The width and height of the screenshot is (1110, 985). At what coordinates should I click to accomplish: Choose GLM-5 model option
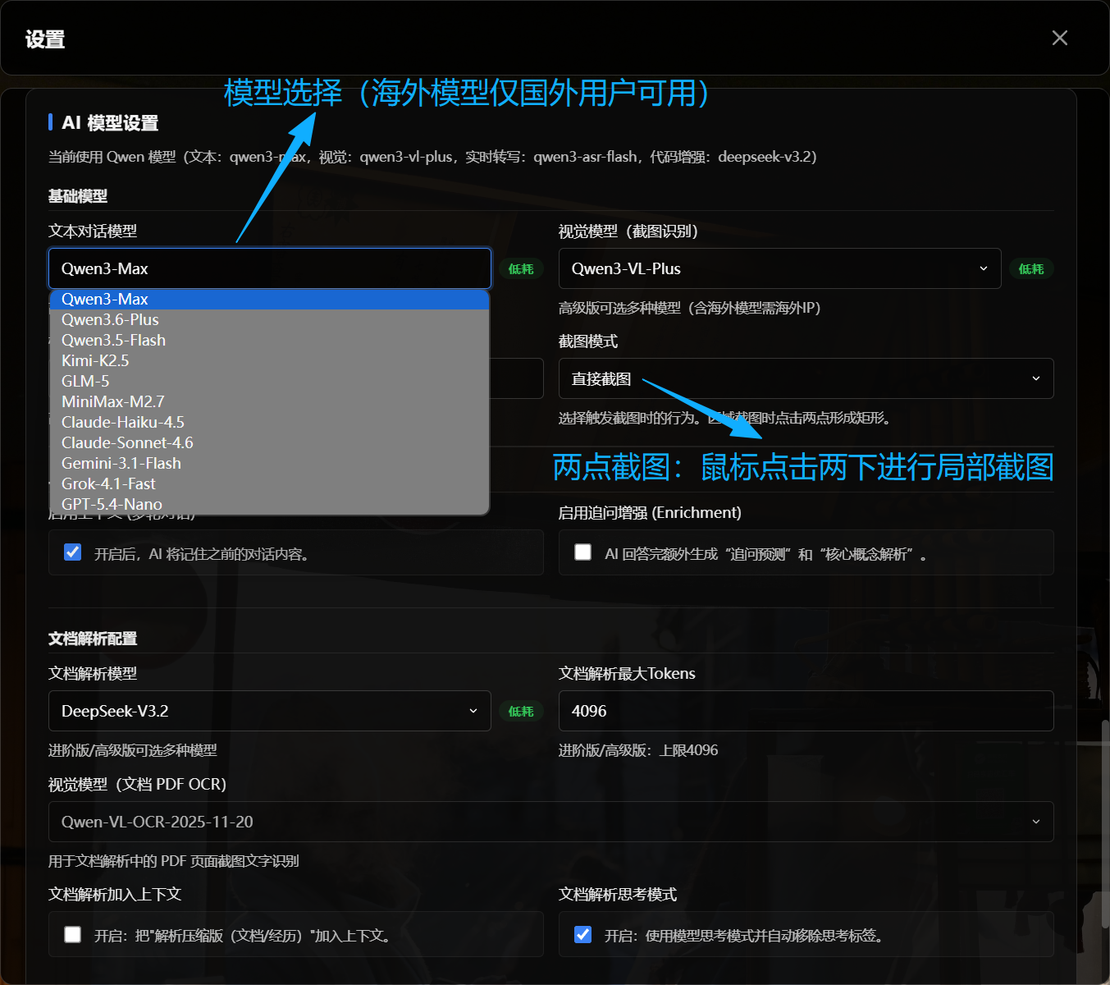[x=270, y=382]
